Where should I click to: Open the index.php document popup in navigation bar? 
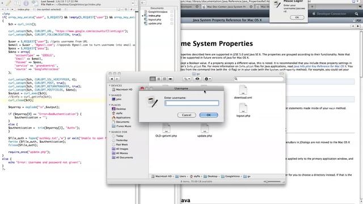tap(23, 10)
